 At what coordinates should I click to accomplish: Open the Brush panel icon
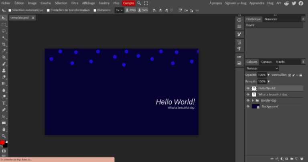point(239,34)
